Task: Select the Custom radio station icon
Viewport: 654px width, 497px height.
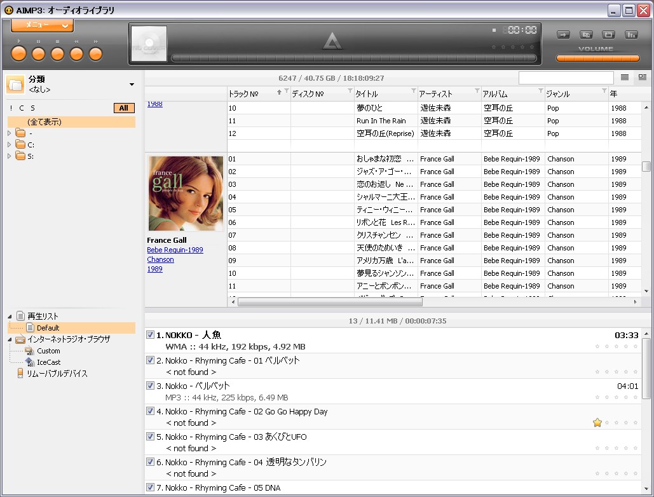Action: click(30, 351)
